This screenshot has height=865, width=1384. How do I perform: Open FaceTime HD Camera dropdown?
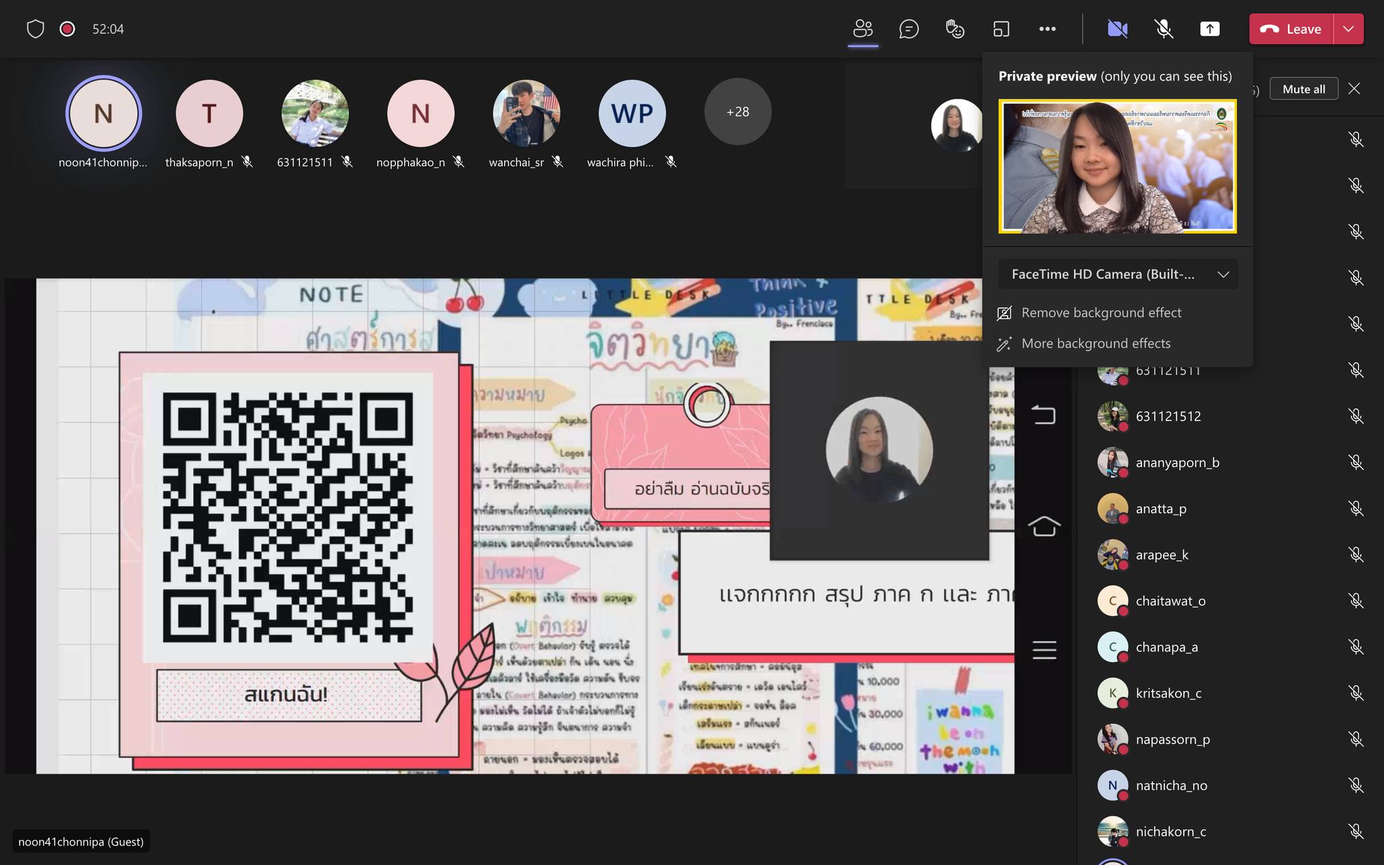[1118, 274]
